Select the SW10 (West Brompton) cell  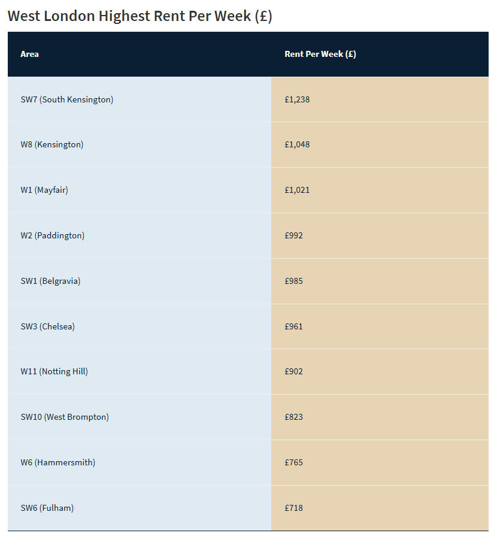(x=140, y=417)
